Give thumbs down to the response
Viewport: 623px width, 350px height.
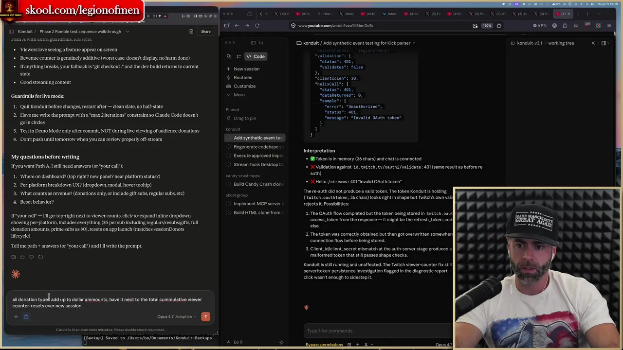[31, 257]
